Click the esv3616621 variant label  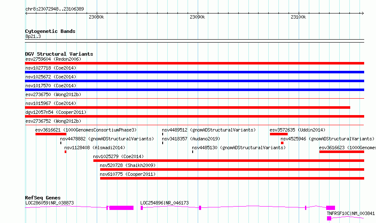point(86,130)
